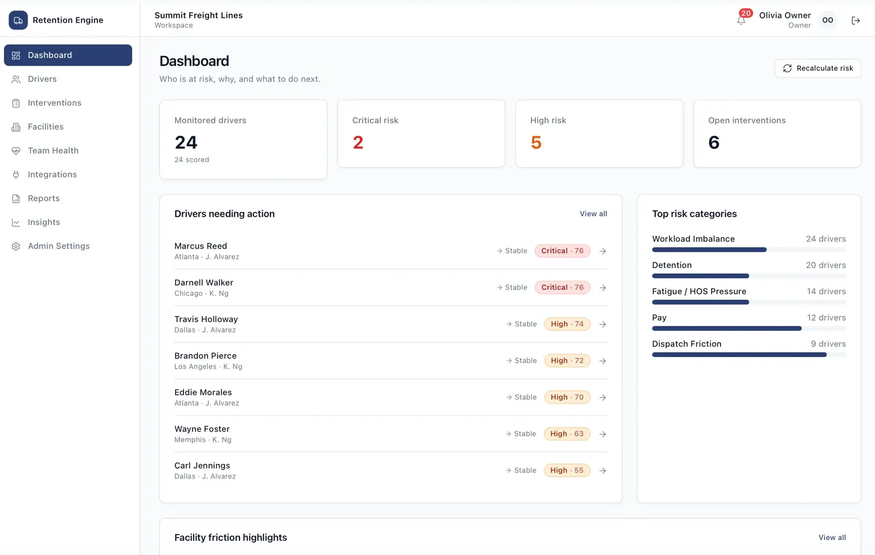Click the '24 drivers' count for Workload Imbalance
The image size is (875, 555).
(826, 239)
